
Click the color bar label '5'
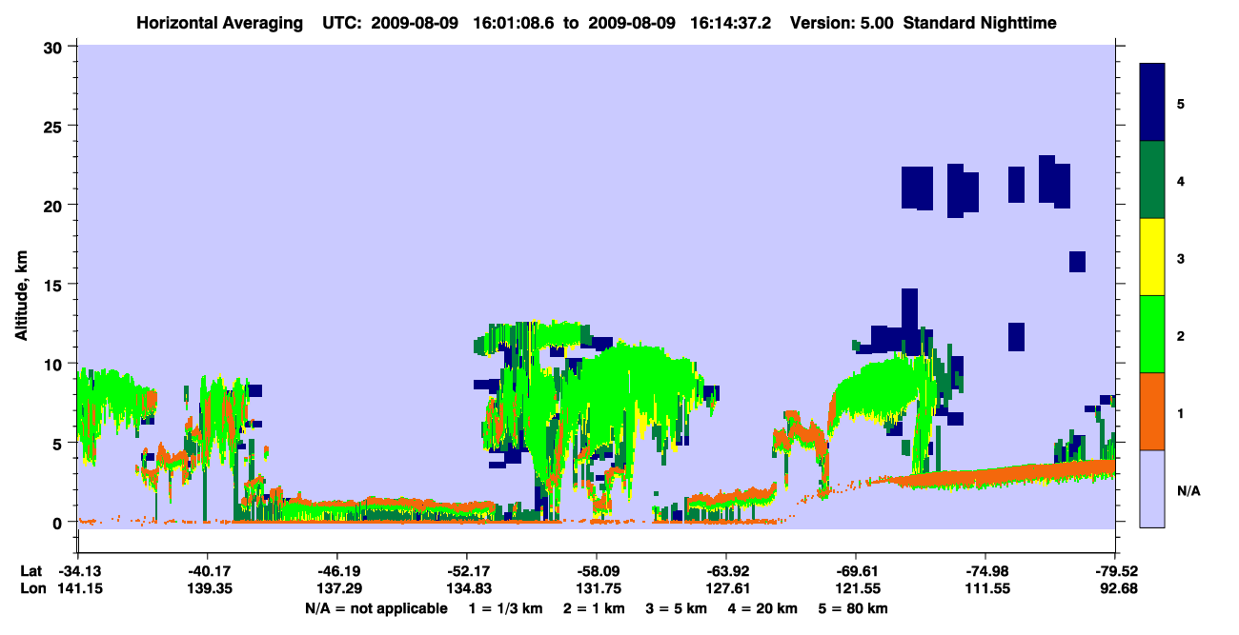click(x=1181, y=103)
